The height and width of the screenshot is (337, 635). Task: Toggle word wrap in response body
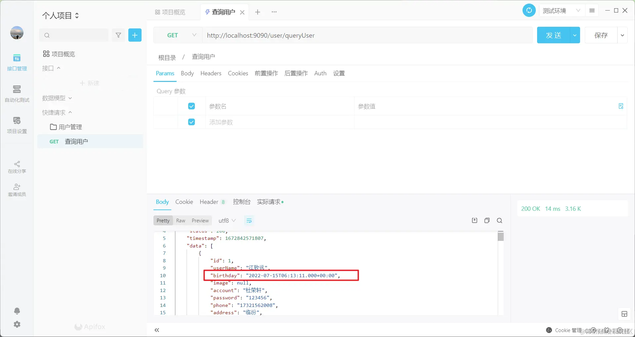249,221
